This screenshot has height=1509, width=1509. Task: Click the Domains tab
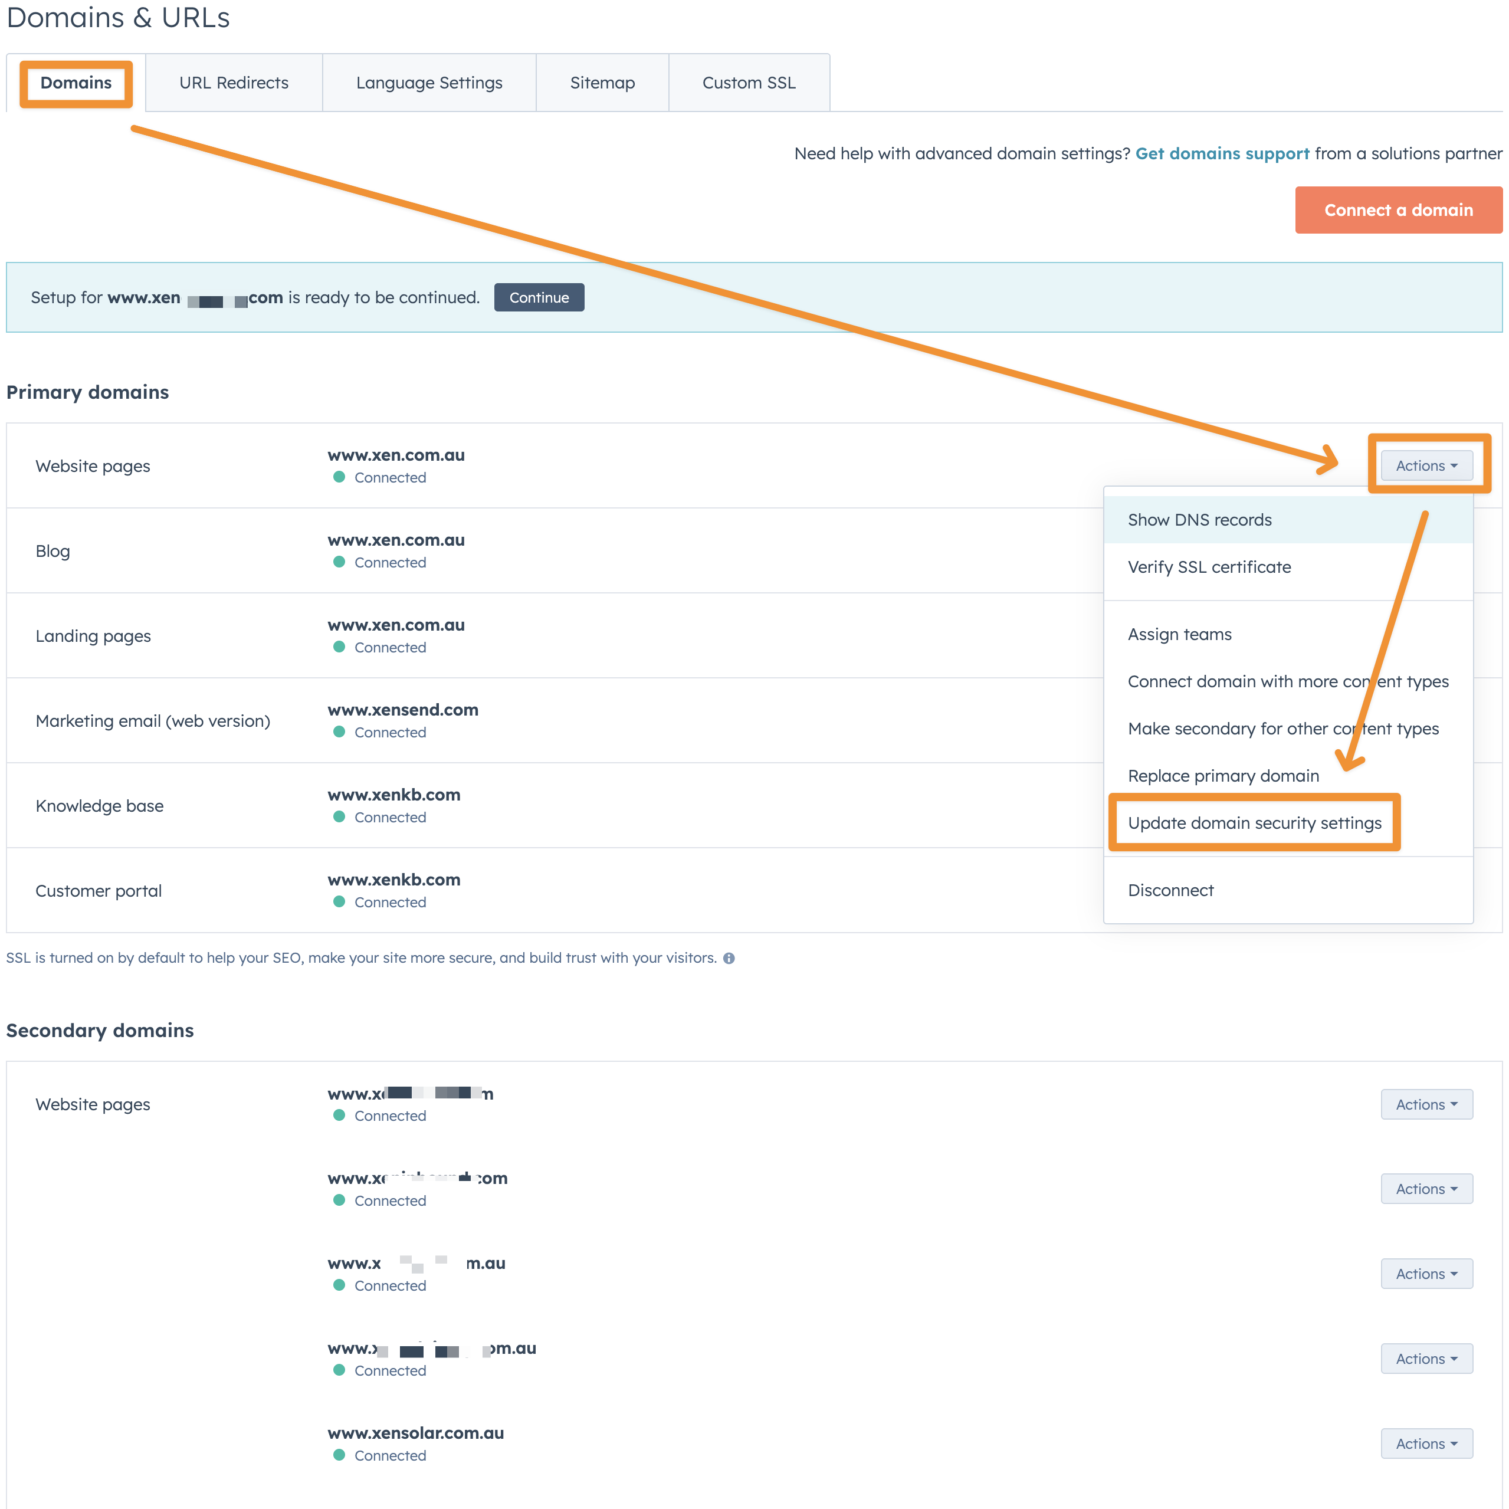click(76, 83)
